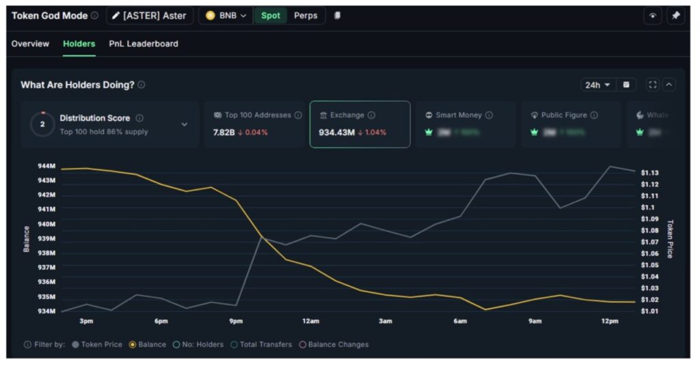This screenshot has width=700, height=368.
Task: Click the [ASTER] Aster token selector
Action: [x=149, y=16]
